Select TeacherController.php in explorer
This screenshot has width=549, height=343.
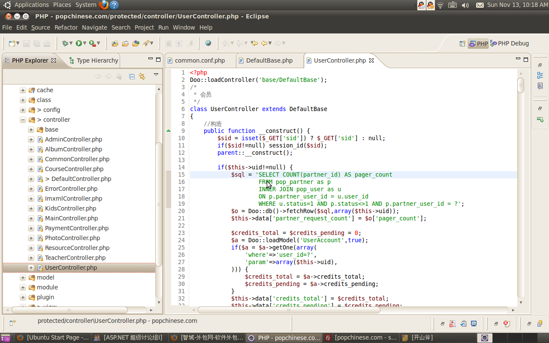pos(75,258)
